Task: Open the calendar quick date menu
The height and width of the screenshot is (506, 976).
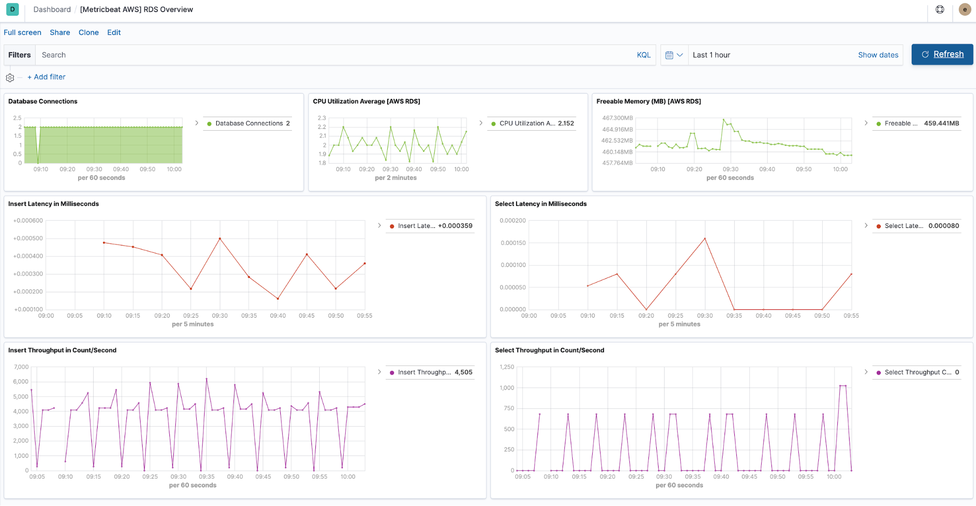Action: pyautogui.click(x=674, y=55)
